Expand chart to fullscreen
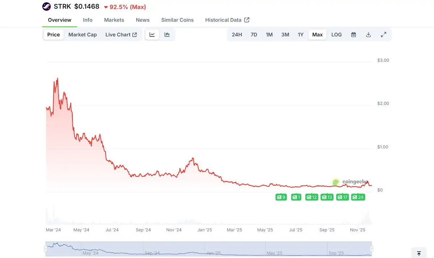The width and height of the screenshot is (434, 258). tap(384, 35)
